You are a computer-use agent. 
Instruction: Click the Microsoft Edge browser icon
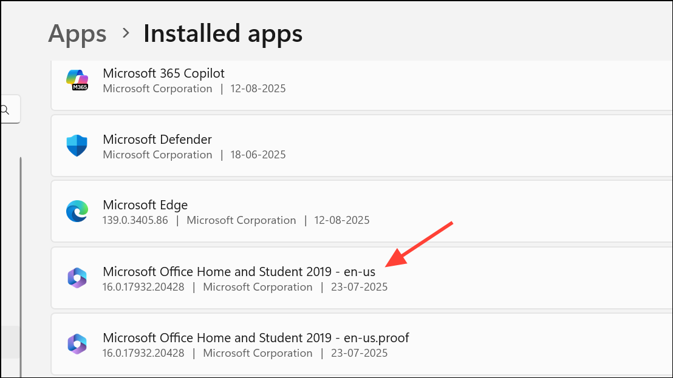tap(77, 211)
